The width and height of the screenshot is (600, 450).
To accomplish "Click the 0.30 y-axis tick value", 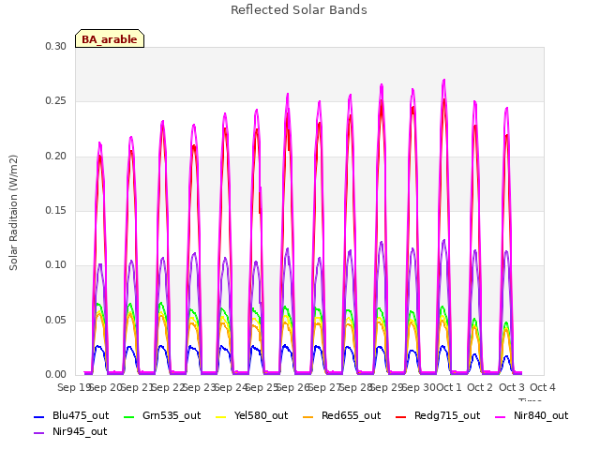I will [56, 46].
